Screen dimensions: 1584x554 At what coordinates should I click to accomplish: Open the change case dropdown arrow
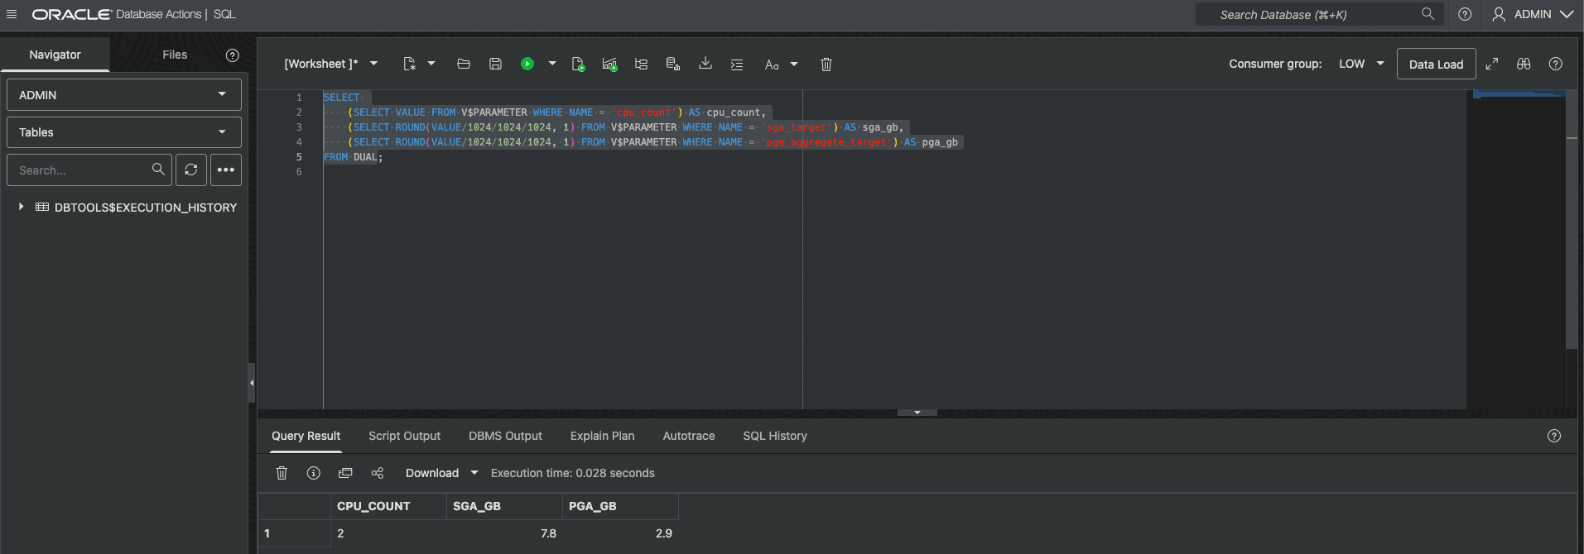(x=794, y=64)
